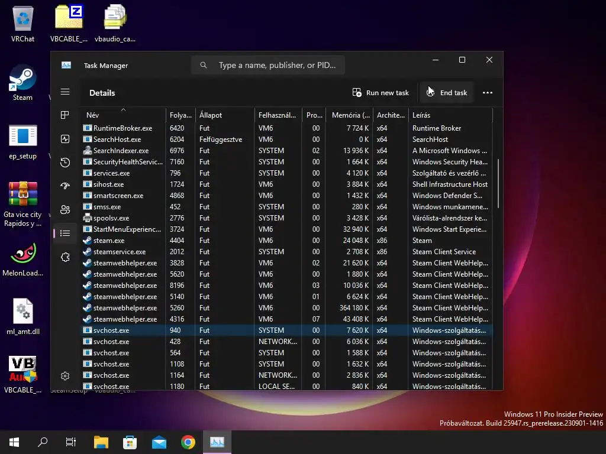Select the spoolsv.exe process row
Image resolution: width=606 pixels, height=454 pixels.
pos(287,218)
